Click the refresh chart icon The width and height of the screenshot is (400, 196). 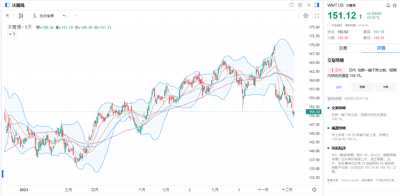coord(292,5)
